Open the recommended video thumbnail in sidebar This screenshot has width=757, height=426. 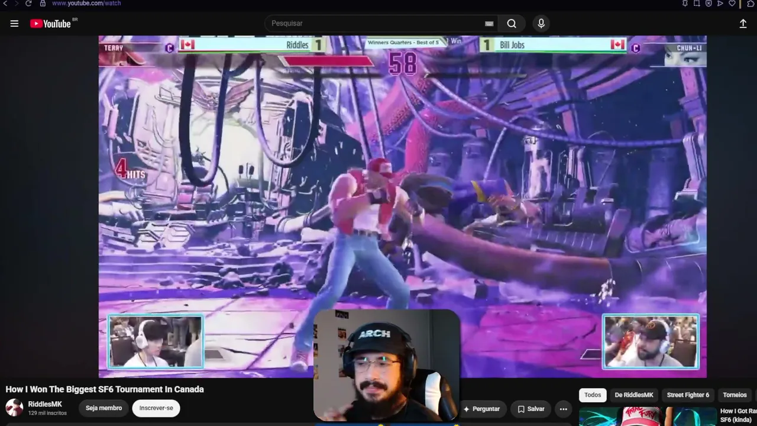click(x=648, y=417)
